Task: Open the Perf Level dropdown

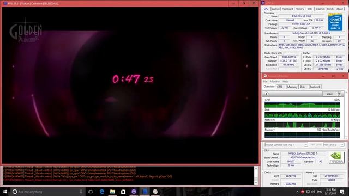Action: click(333, 145)
